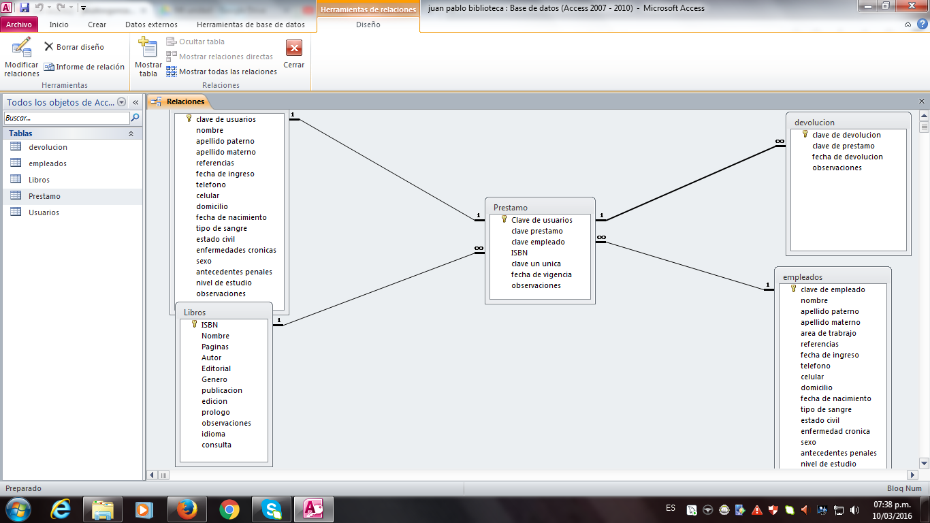Open Informe de relación report tool
Image resolution: width=930 pixels, height=523 pixels.
pos(84,67)
